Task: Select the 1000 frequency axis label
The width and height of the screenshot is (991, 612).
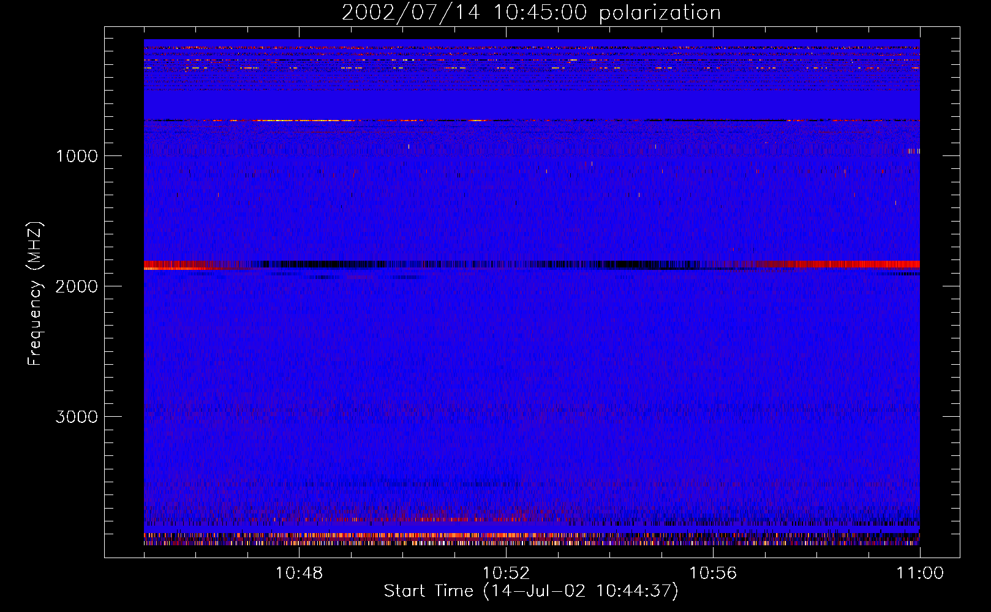Action: [77, 156]
